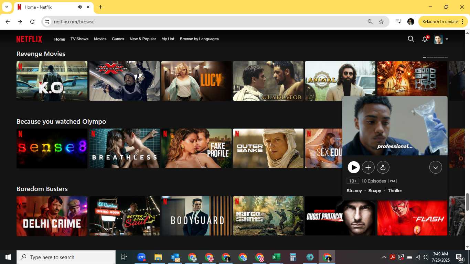Open the Delhi Crime thumbnail
470x264 pixels.
(52, 216)
